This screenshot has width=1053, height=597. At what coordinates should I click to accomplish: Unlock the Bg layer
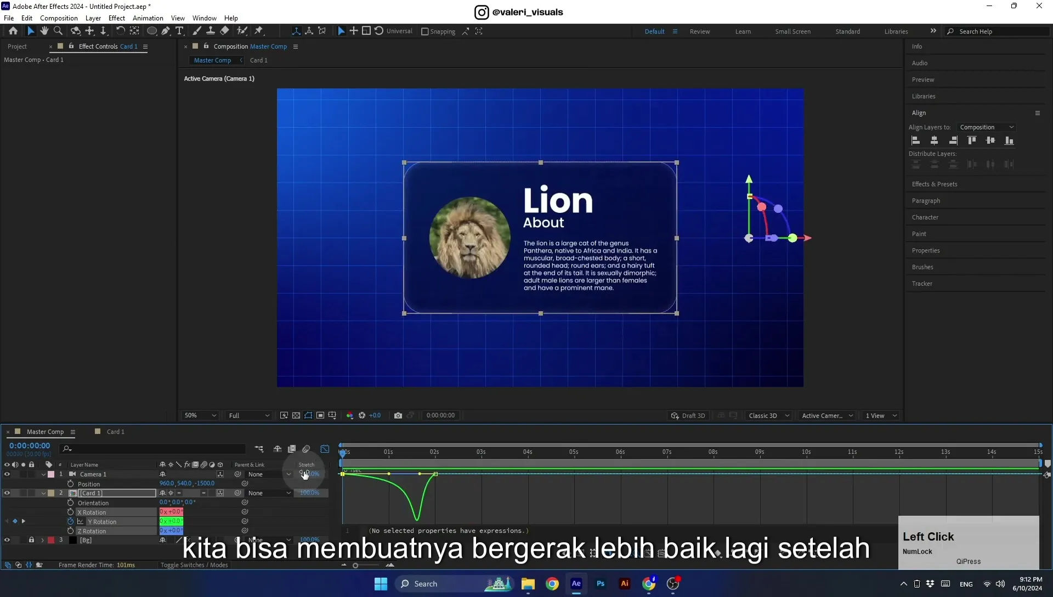tap(31, 540)
